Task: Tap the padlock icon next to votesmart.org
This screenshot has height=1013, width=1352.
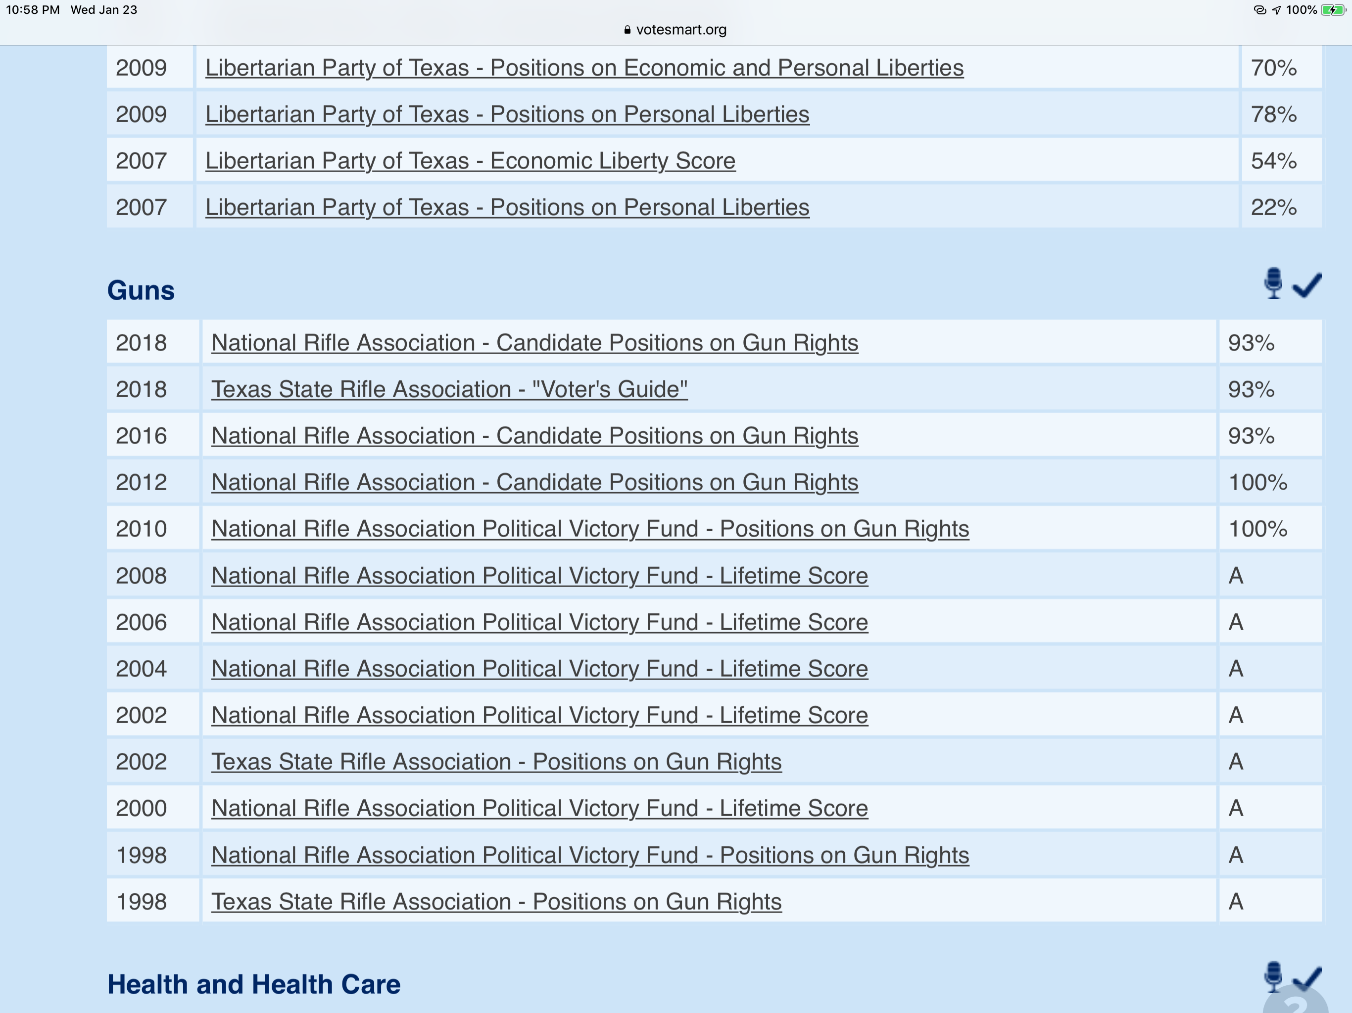Action: (x=627, y=30)
